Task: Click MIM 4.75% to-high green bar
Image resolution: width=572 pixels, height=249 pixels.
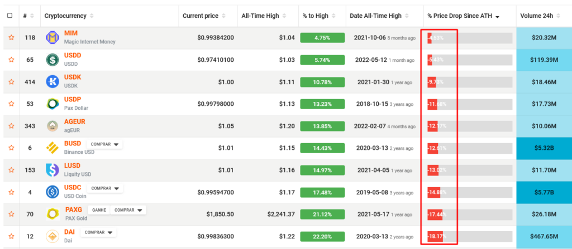Action: (322, 38)
